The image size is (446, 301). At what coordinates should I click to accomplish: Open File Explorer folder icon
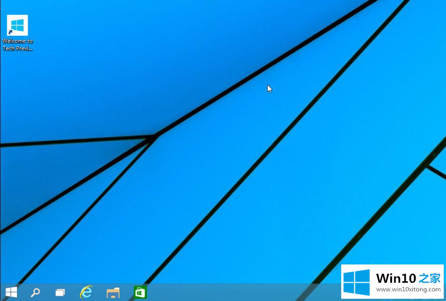pos(113,293)
